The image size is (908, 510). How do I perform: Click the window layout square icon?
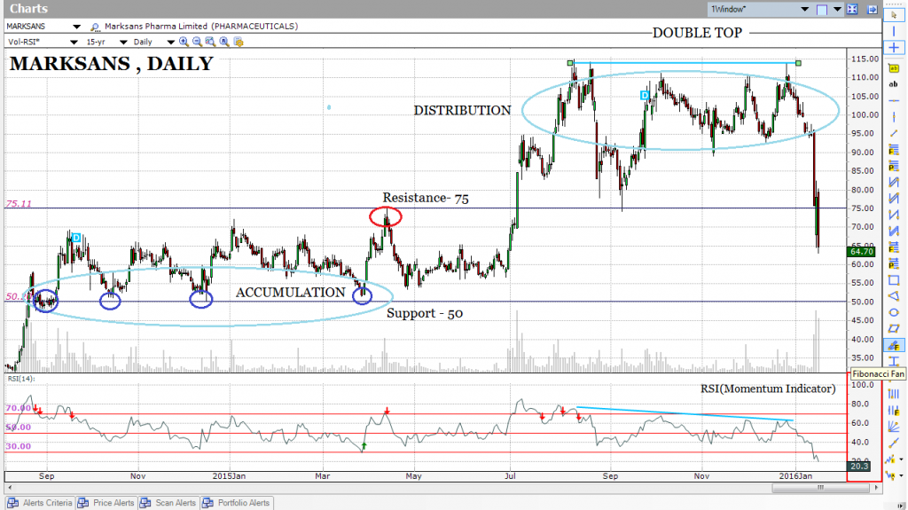pyautogui.click(x=822, y=10)
